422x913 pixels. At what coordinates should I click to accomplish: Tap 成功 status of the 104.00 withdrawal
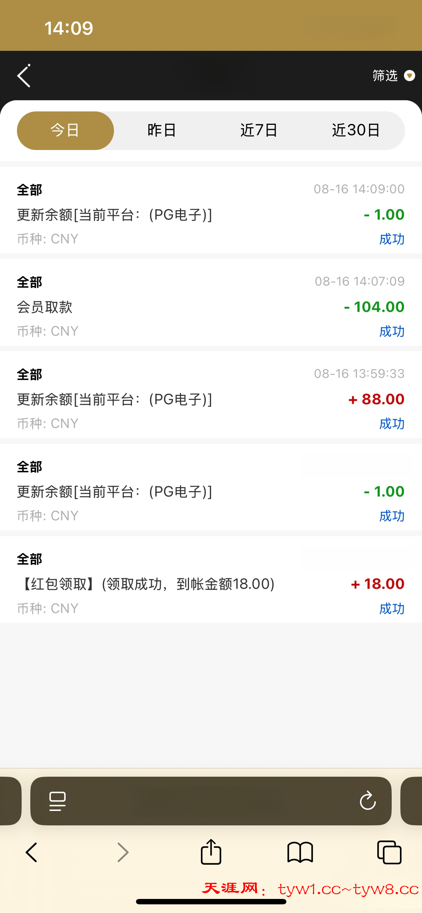(392, 331)
